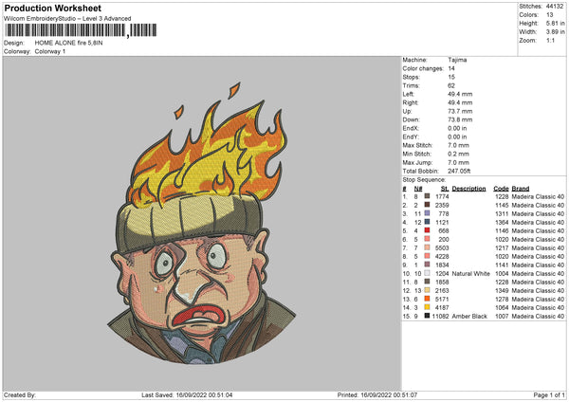The image size is (569, 402).
Task: Select the dark brown swatch in stop 2
Action: [427, 205]
